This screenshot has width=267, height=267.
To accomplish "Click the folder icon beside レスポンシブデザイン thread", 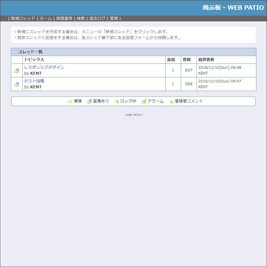I will pyautogui.click(x=17, y=71).
